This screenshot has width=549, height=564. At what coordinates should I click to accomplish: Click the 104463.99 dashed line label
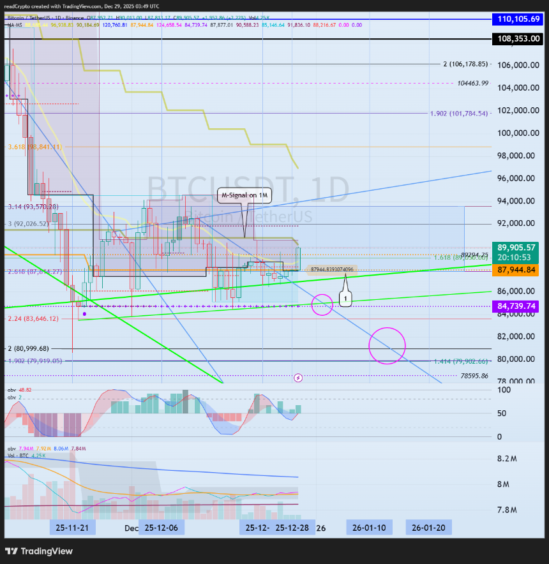tap(472, 83)
